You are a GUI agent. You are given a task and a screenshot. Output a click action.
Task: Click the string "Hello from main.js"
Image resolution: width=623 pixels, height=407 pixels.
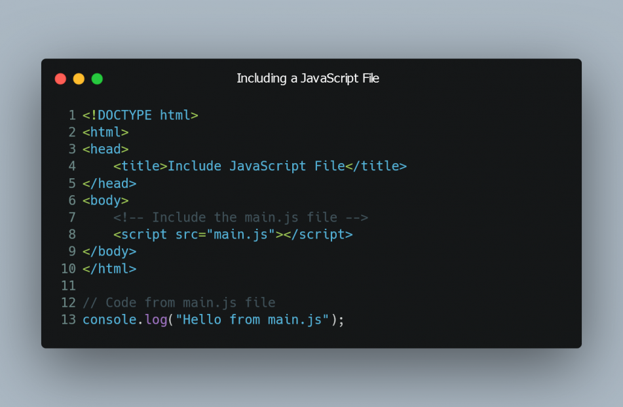(x=252, y=320)
